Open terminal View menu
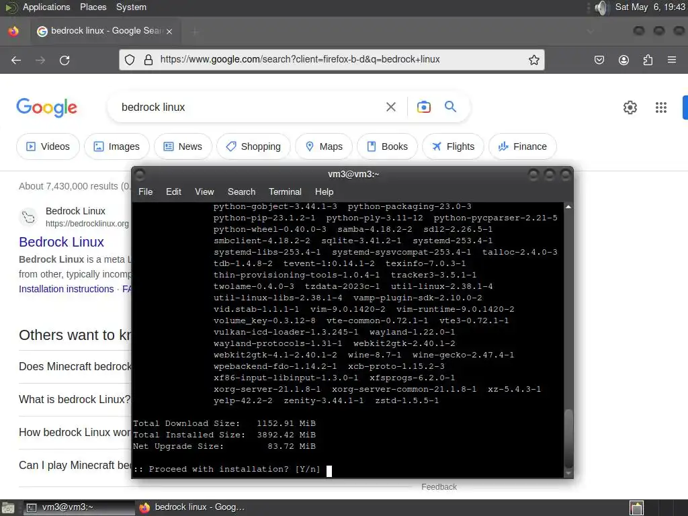The width and height of the screenshot is (688, 516). (204, 191)
